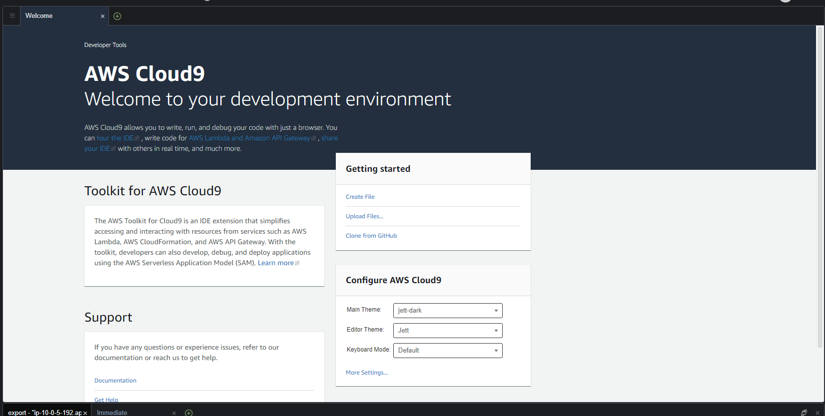Screen dimensions: 825x416
Task: Open More Settings... link
Action: (367, 373)
